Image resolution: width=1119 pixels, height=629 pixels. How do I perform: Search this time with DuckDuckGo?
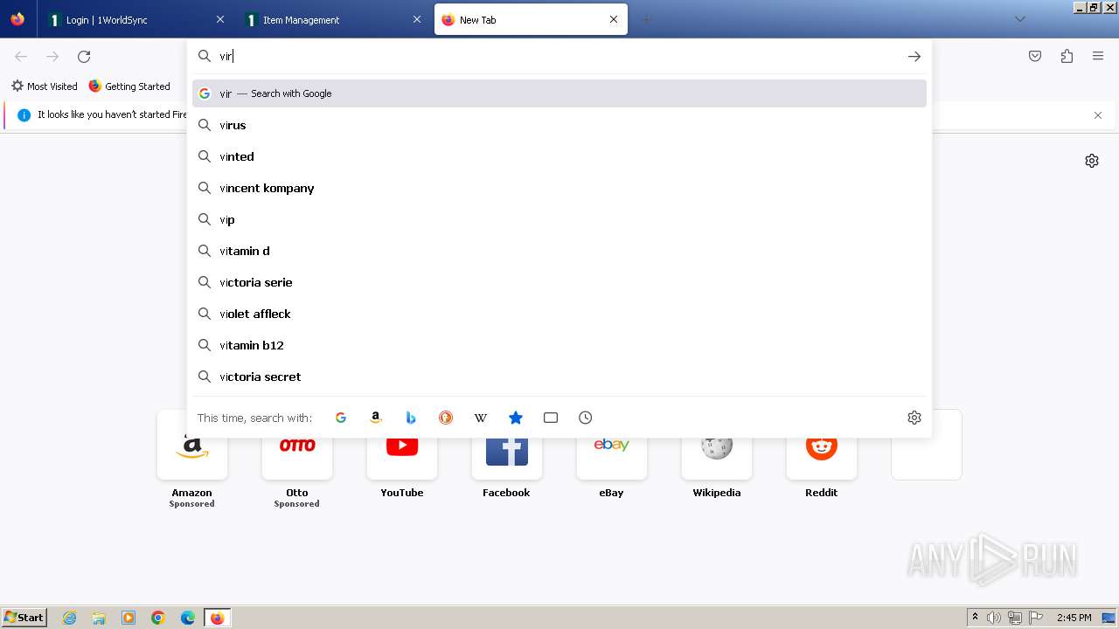446,418
